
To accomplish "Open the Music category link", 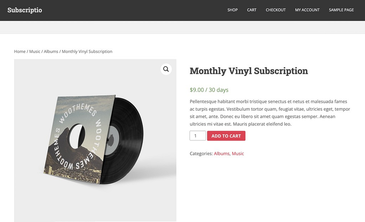I will [238, 153].
